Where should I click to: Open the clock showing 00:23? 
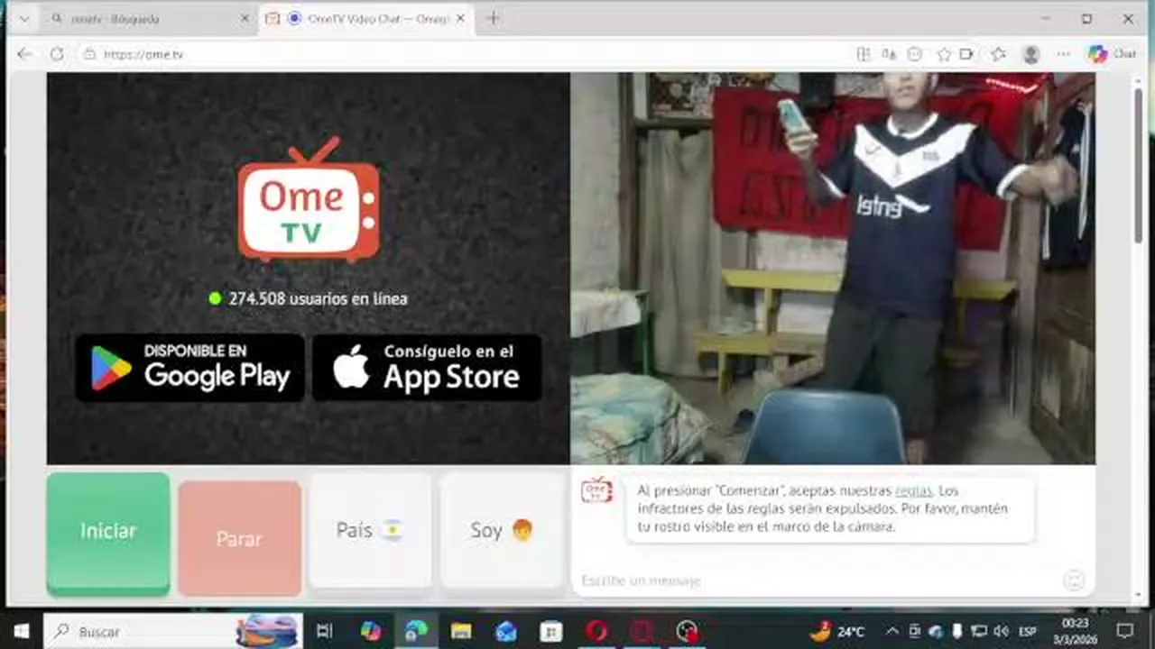tap(1074, 631)
